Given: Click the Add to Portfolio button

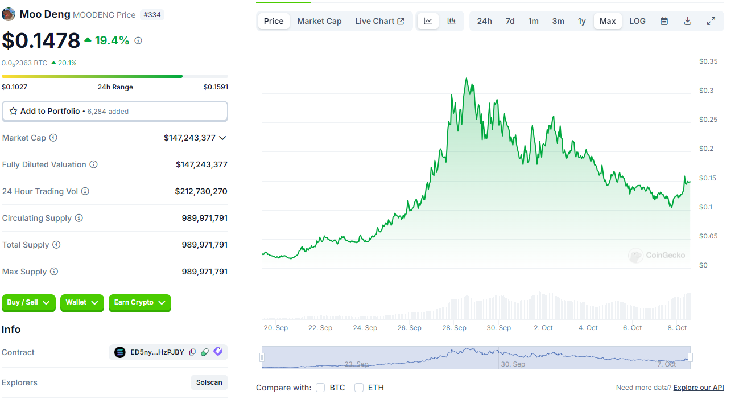Looking at the screenshot, I should point(115,112).
